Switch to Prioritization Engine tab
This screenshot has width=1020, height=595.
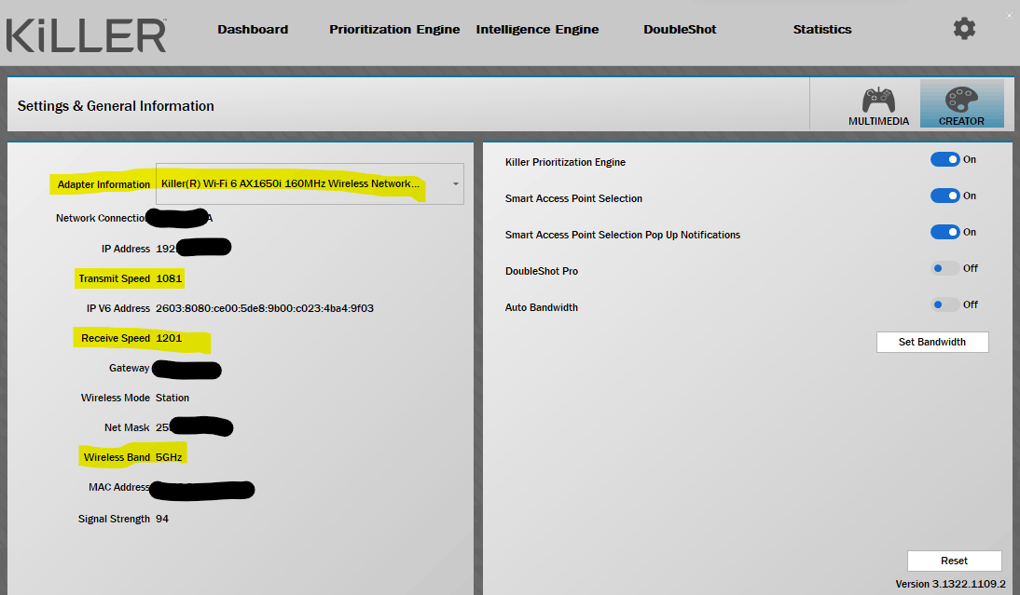pos(394,29)
